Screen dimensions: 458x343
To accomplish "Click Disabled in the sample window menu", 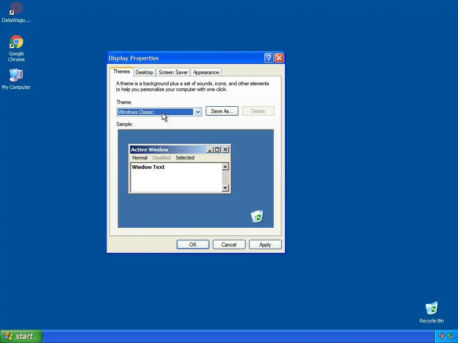I will pyautogui.click(x=161, y=158).
